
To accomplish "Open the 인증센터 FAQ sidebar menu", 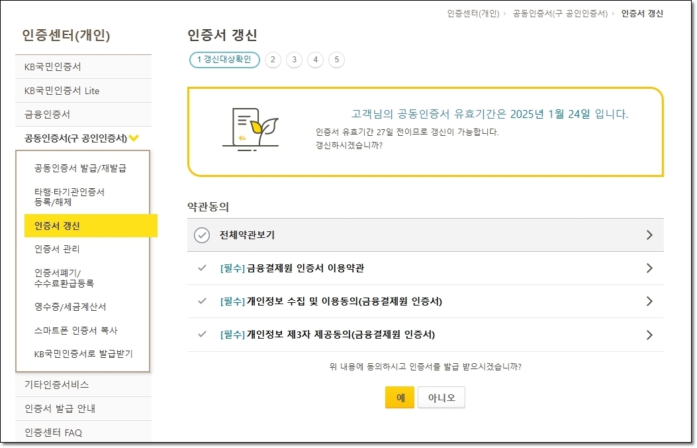I will pyautogui.click(x=83, y=433).
